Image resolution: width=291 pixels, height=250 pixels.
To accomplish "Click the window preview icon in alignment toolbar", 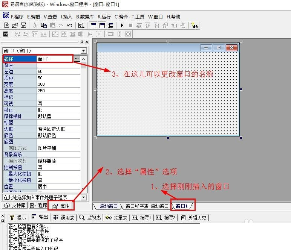I will (6, 34).
